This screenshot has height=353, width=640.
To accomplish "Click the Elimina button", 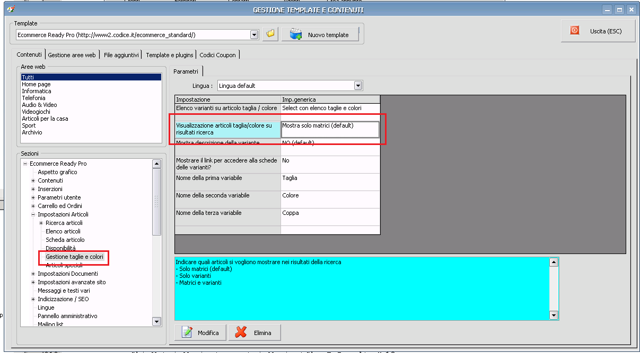I will 255,333.
